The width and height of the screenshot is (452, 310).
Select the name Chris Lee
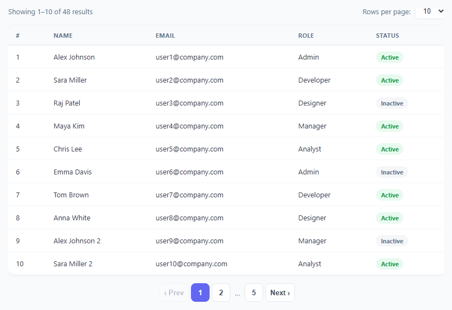click(x=68, y=149)
